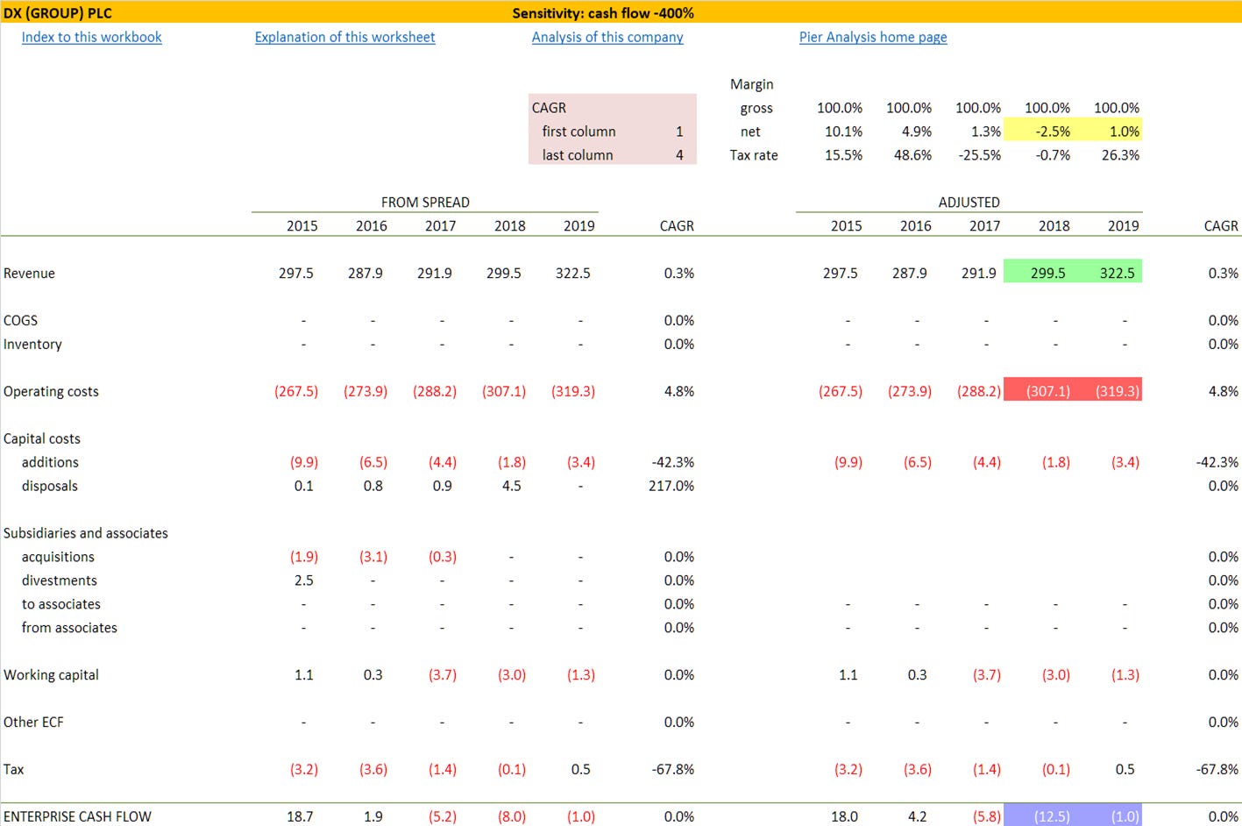
Task: Select spread tax value 0.5
Action: pos(580,770)
